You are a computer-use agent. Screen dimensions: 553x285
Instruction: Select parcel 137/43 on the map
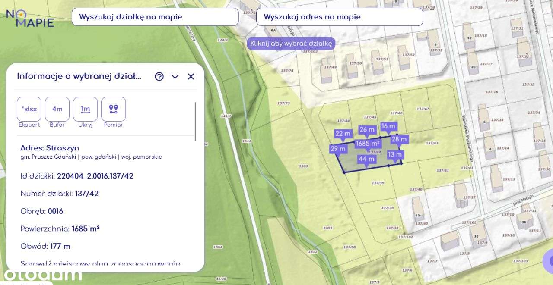point(432,143)
